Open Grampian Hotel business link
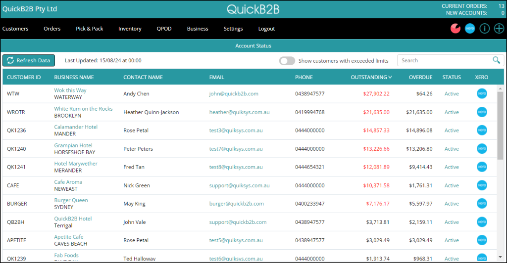Image resolution: width=507 pixels, height=263 pixels. tap(73, 145)
